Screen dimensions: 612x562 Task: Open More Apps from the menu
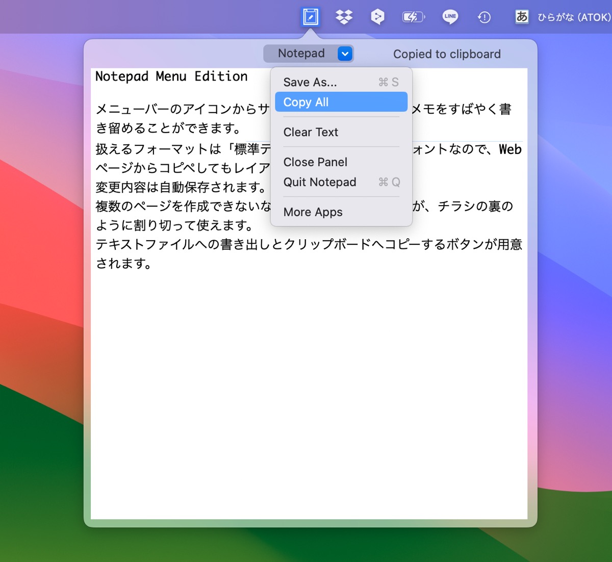(313, 212)
